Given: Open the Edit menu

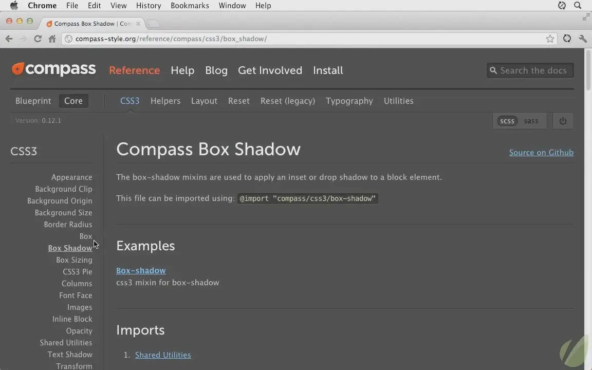Looking at the screenshot, I should pos(94,6).
